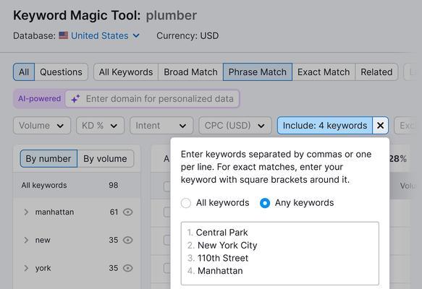The image size is (422, 289).
Task: Sort groups By volume
Action: (105, 159)
